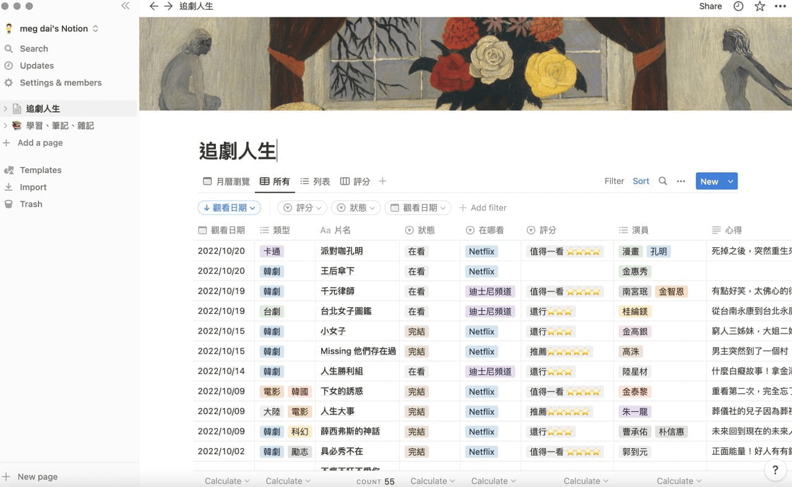
Task: Switch to the 月曆瀏覽 view tab
Action: [x=226, y=181]
